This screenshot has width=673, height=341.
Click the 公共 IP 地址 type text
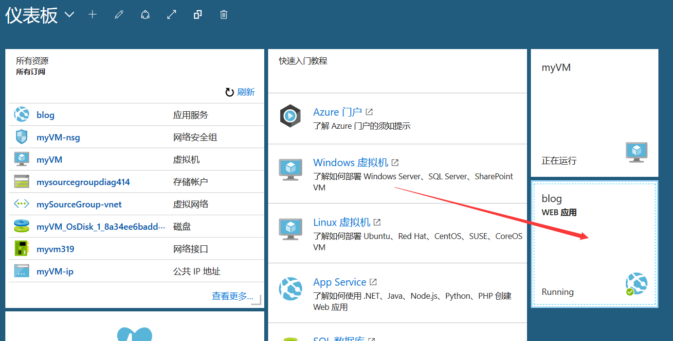tap(197, 272)
